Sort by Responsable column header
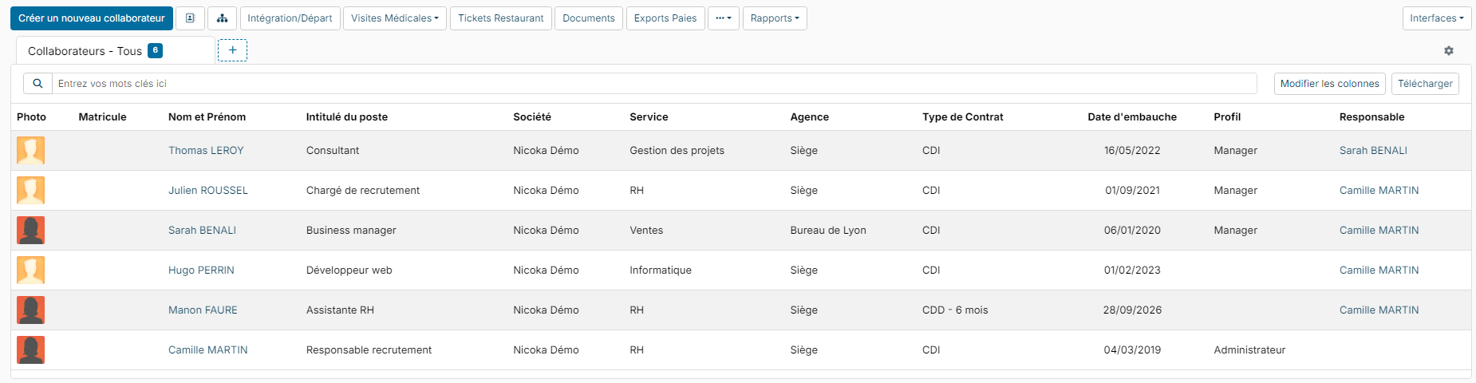 tap(1371, 116)
